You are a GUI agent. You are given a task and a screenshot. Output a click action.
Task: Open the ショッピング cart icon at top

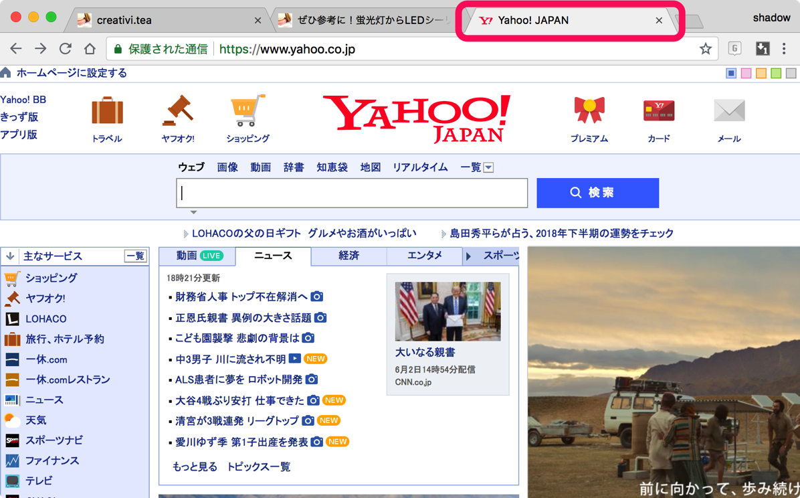pos(248,110)
